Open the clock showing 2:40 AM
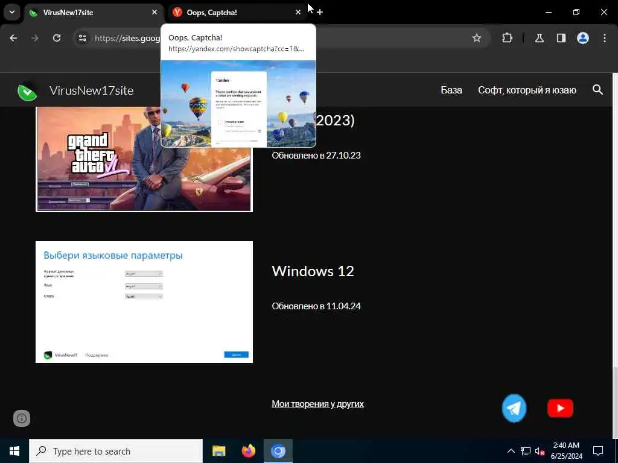Image resolution: width=618 pixels, height=463 pixels. 566,451
